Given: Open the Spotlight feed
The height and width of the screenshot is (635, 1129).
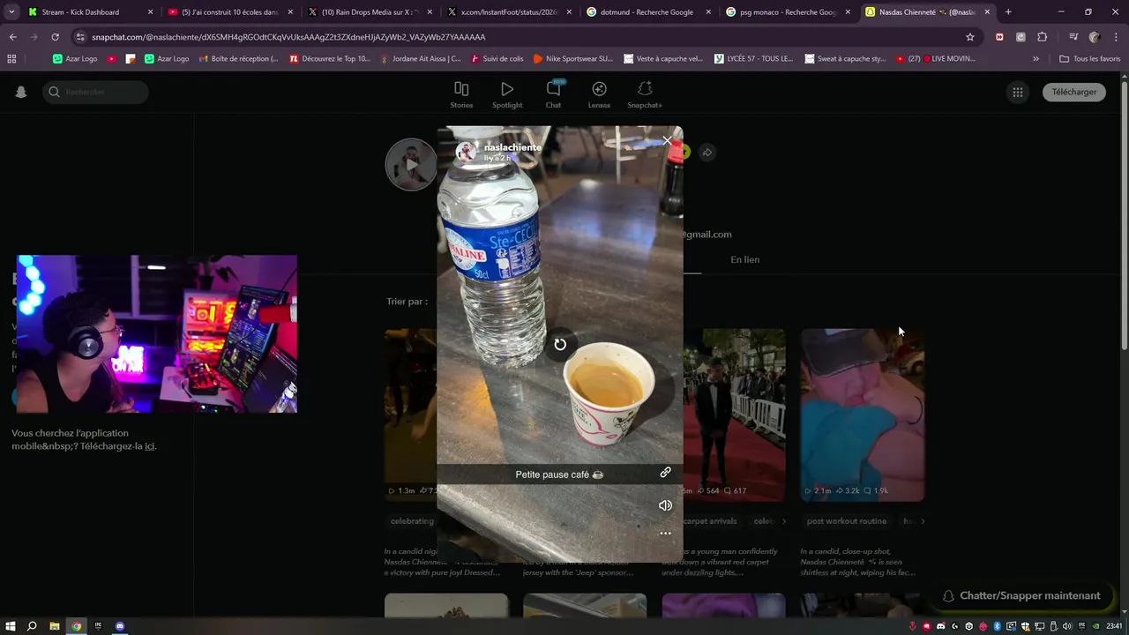Looking at the screenshot, I should tap(507, 95).
